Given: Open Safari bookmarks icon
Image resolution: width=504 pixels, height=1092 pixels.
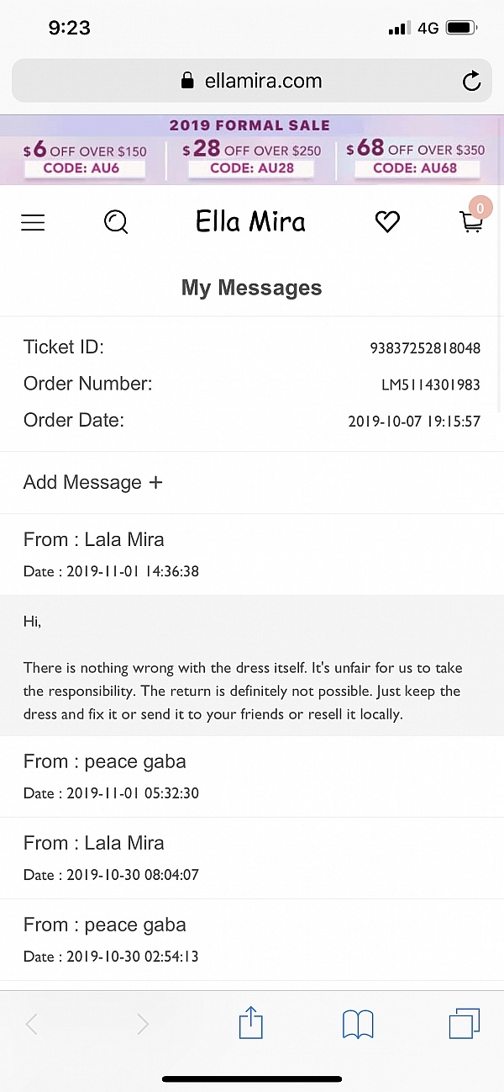Looking at the screenshot, I should point(358,1024).
